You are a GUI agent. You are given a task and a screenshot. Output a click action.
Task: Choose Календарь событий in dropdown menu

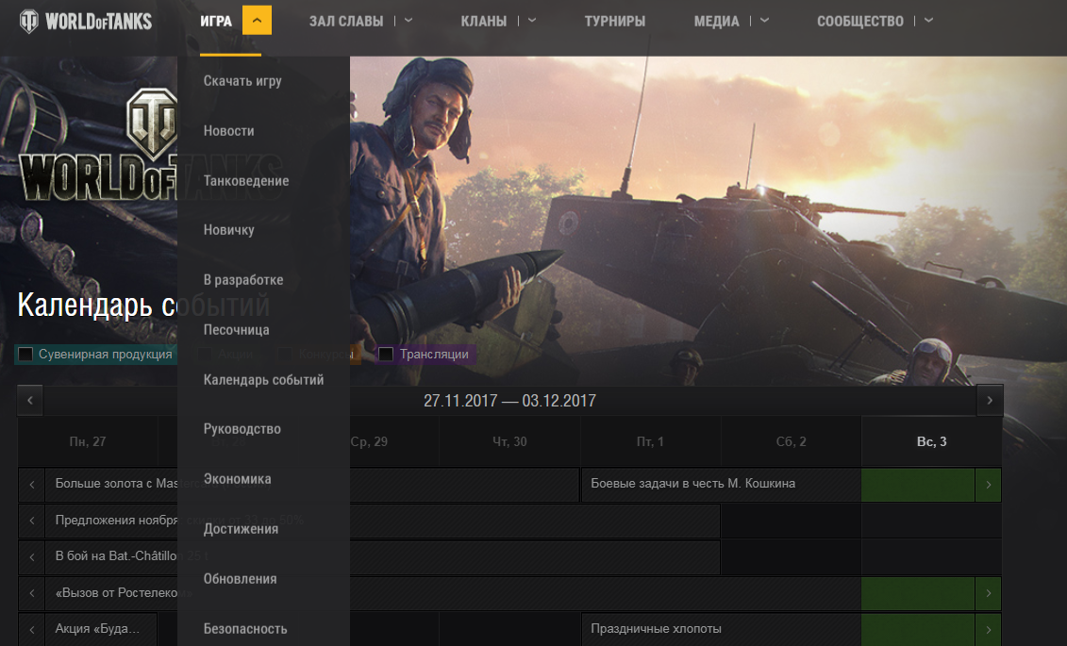click(263, 379)
